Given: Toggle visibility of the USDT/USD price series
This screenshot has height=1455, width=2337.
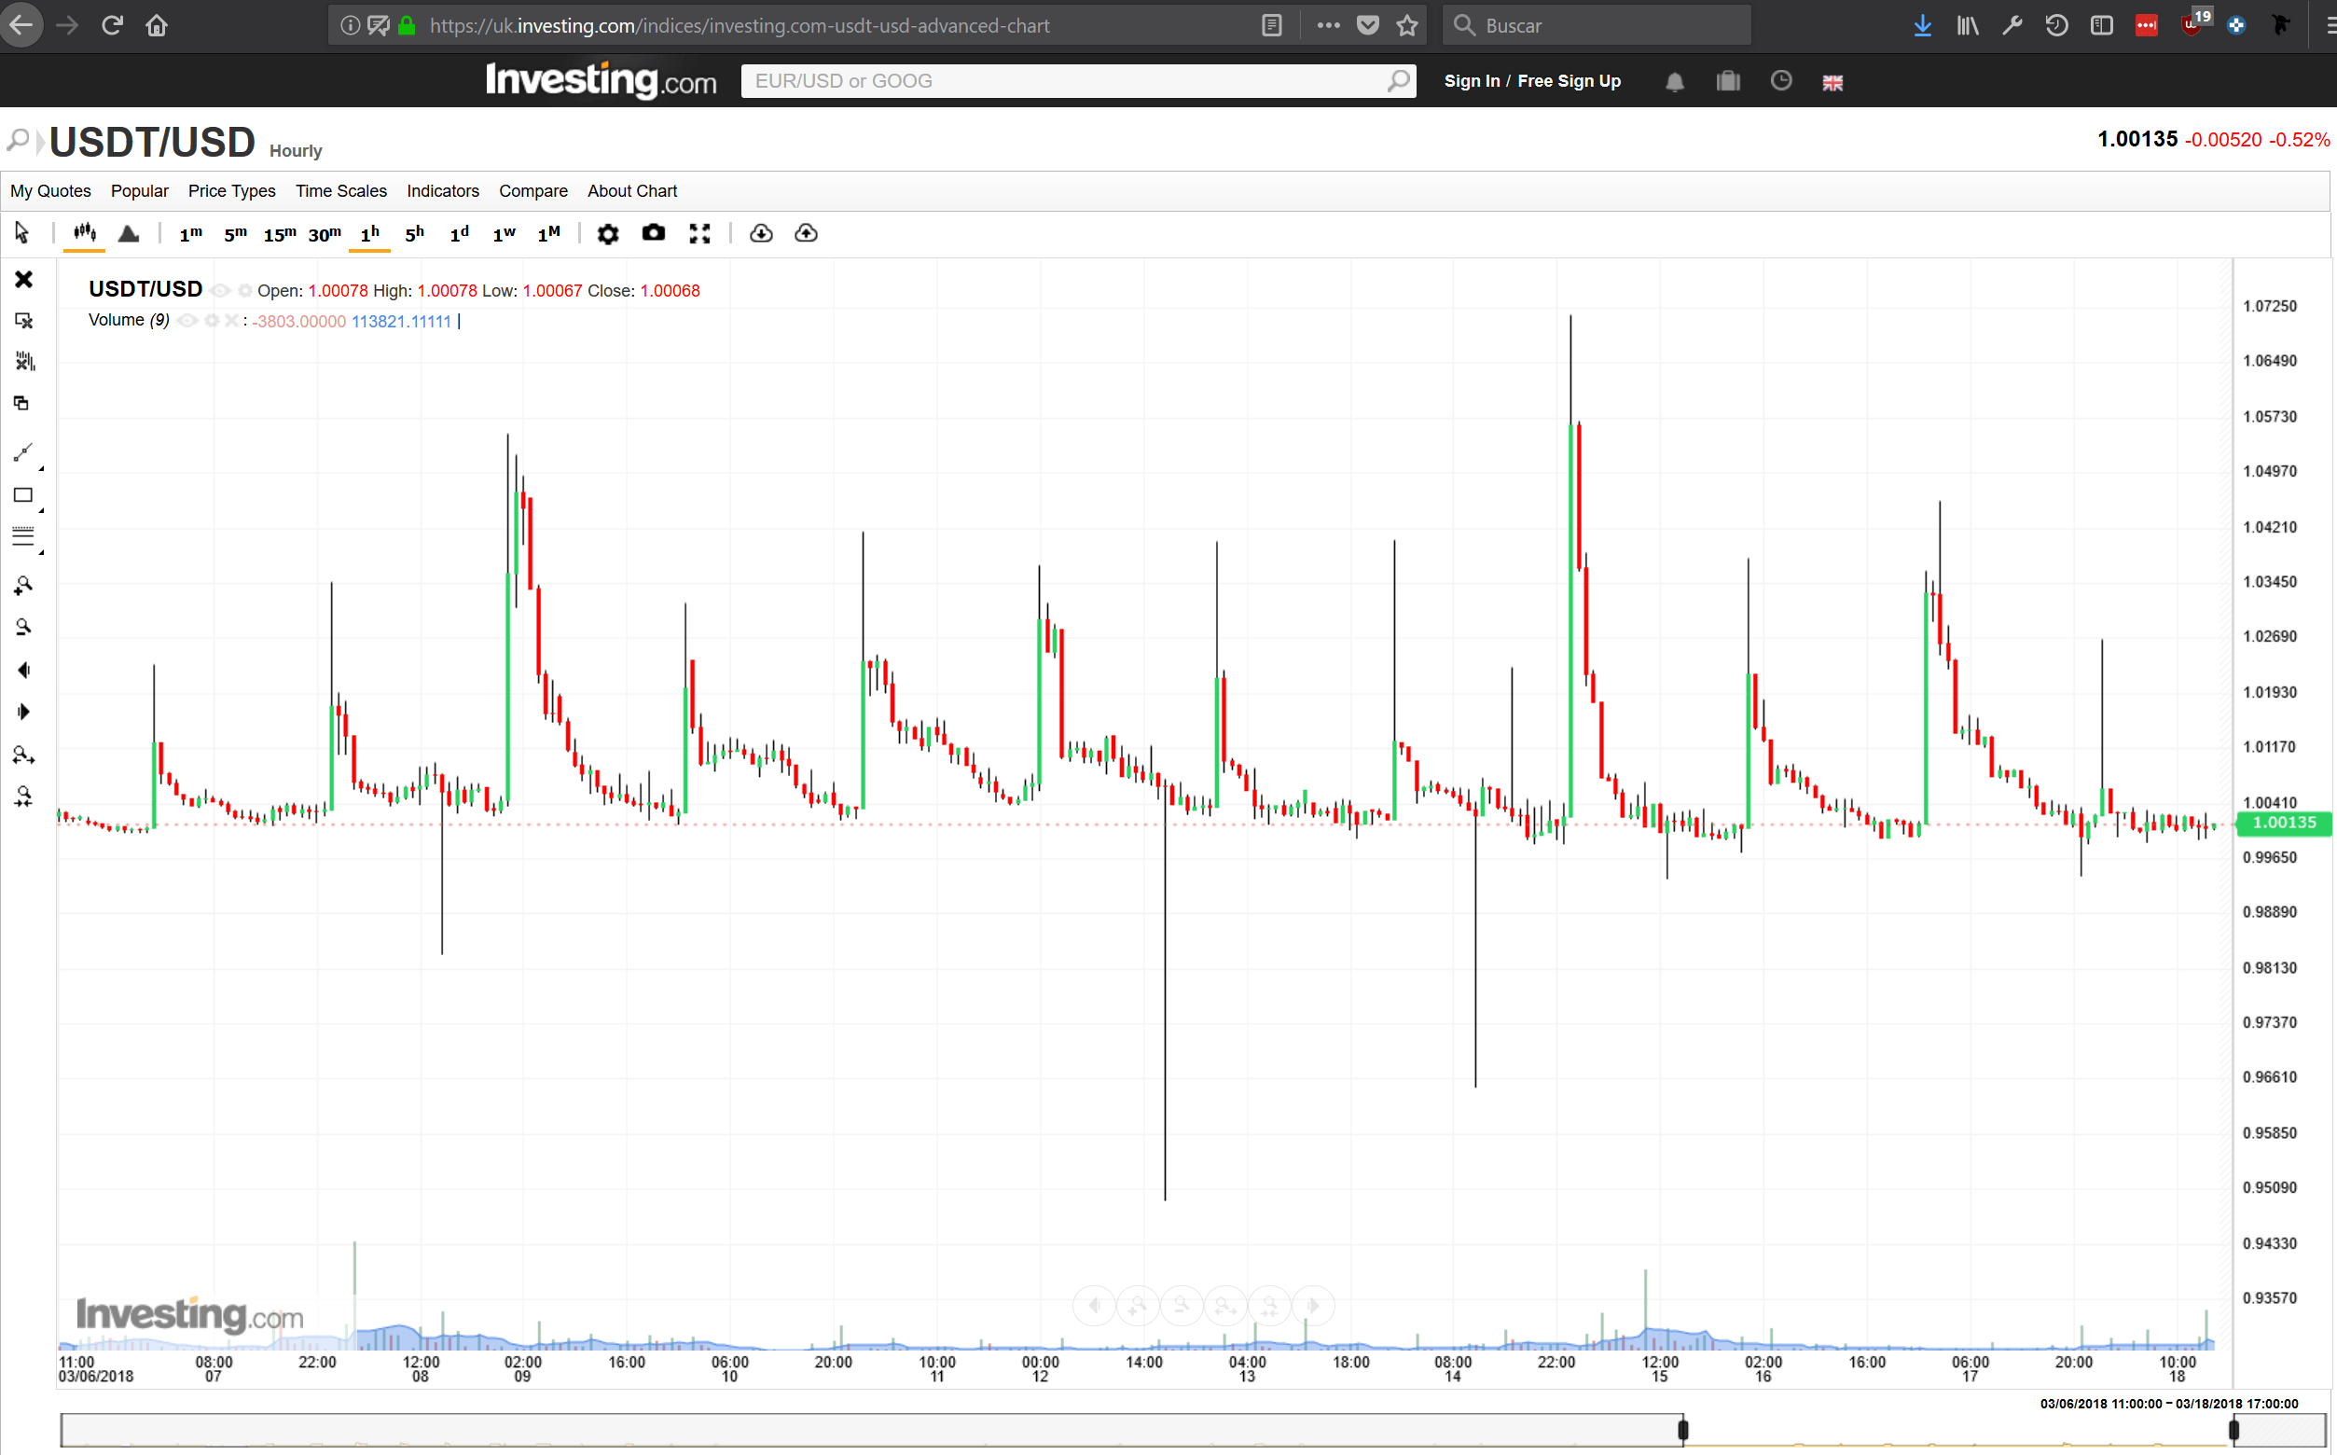Looking at the screenshot, I should [x=219, y=290].
